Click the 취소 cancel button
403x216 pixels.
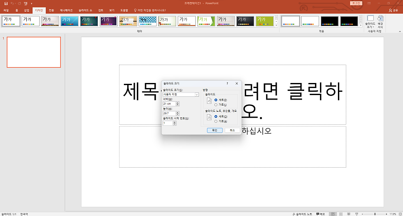click(232, 131)
